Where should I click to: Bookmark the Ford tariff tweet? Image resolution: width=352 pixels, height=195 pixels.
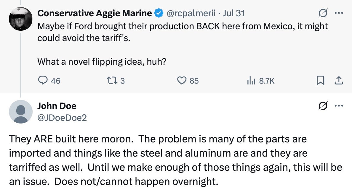point(320,80)
